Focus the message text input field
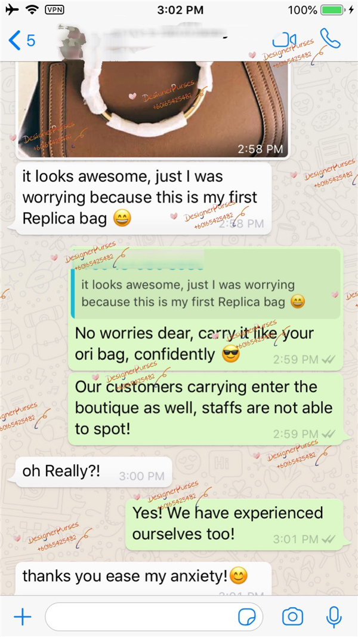Screen dimensions: 358x637 point(154,617)
